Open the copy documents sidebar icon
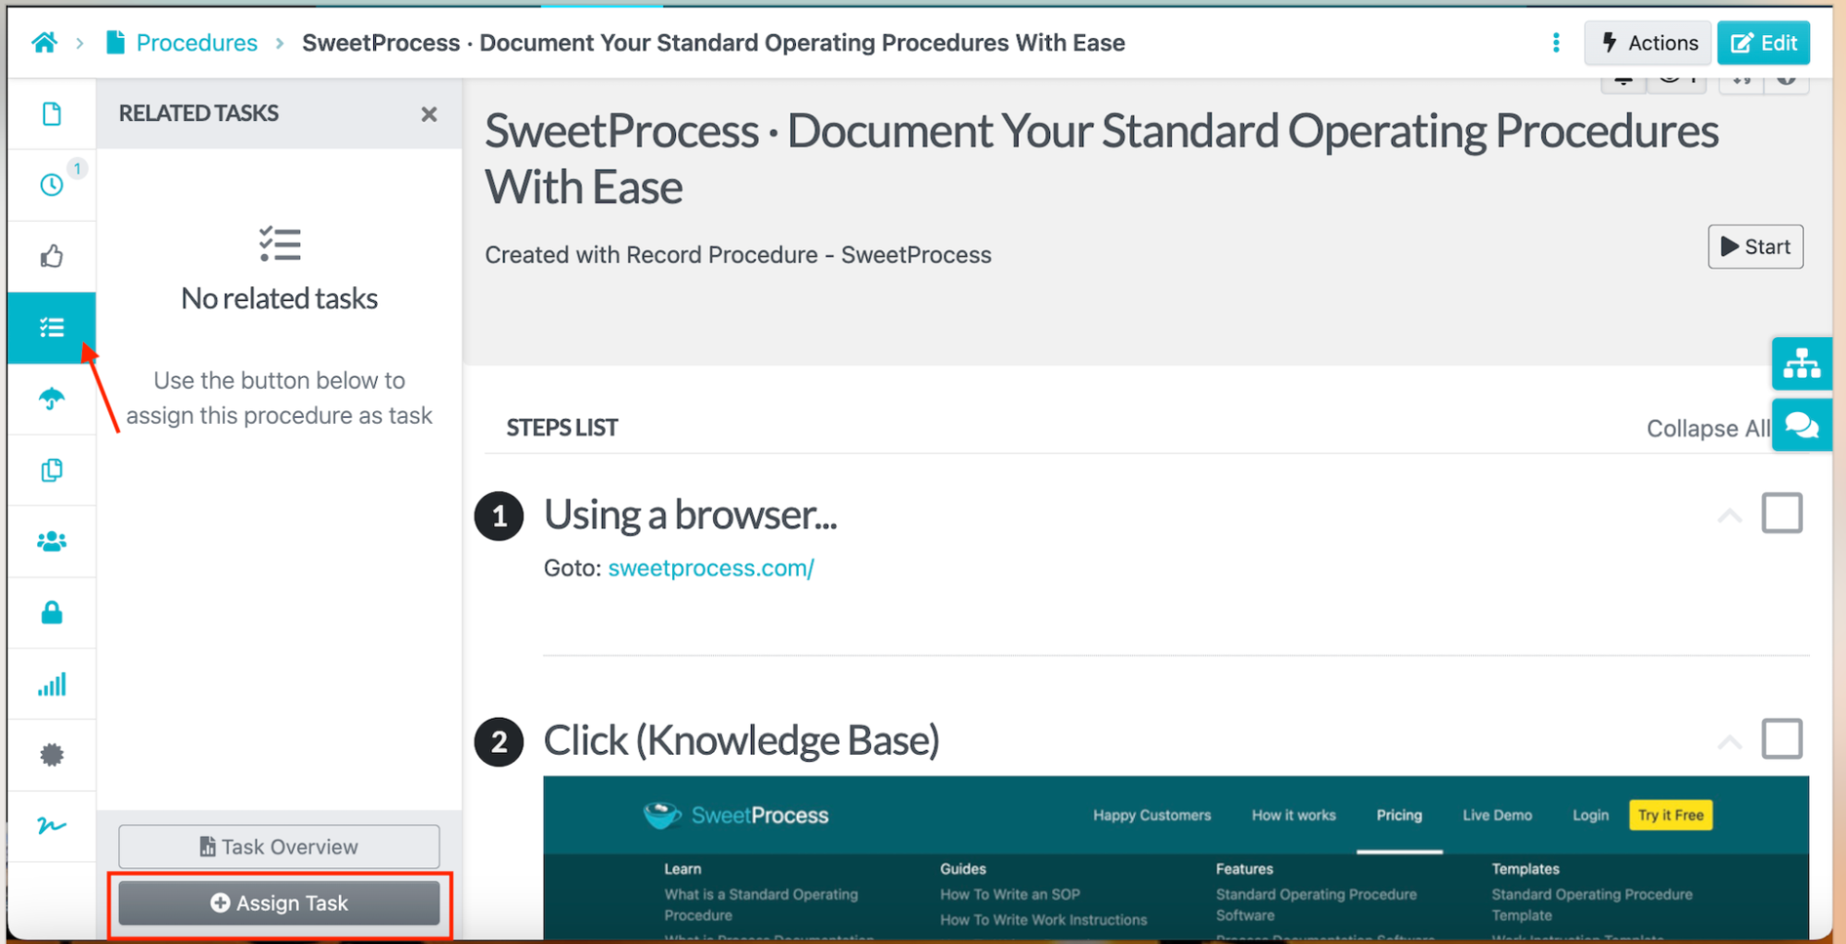Viewport: 1846px width, 944px height. (x=52, y=470)
